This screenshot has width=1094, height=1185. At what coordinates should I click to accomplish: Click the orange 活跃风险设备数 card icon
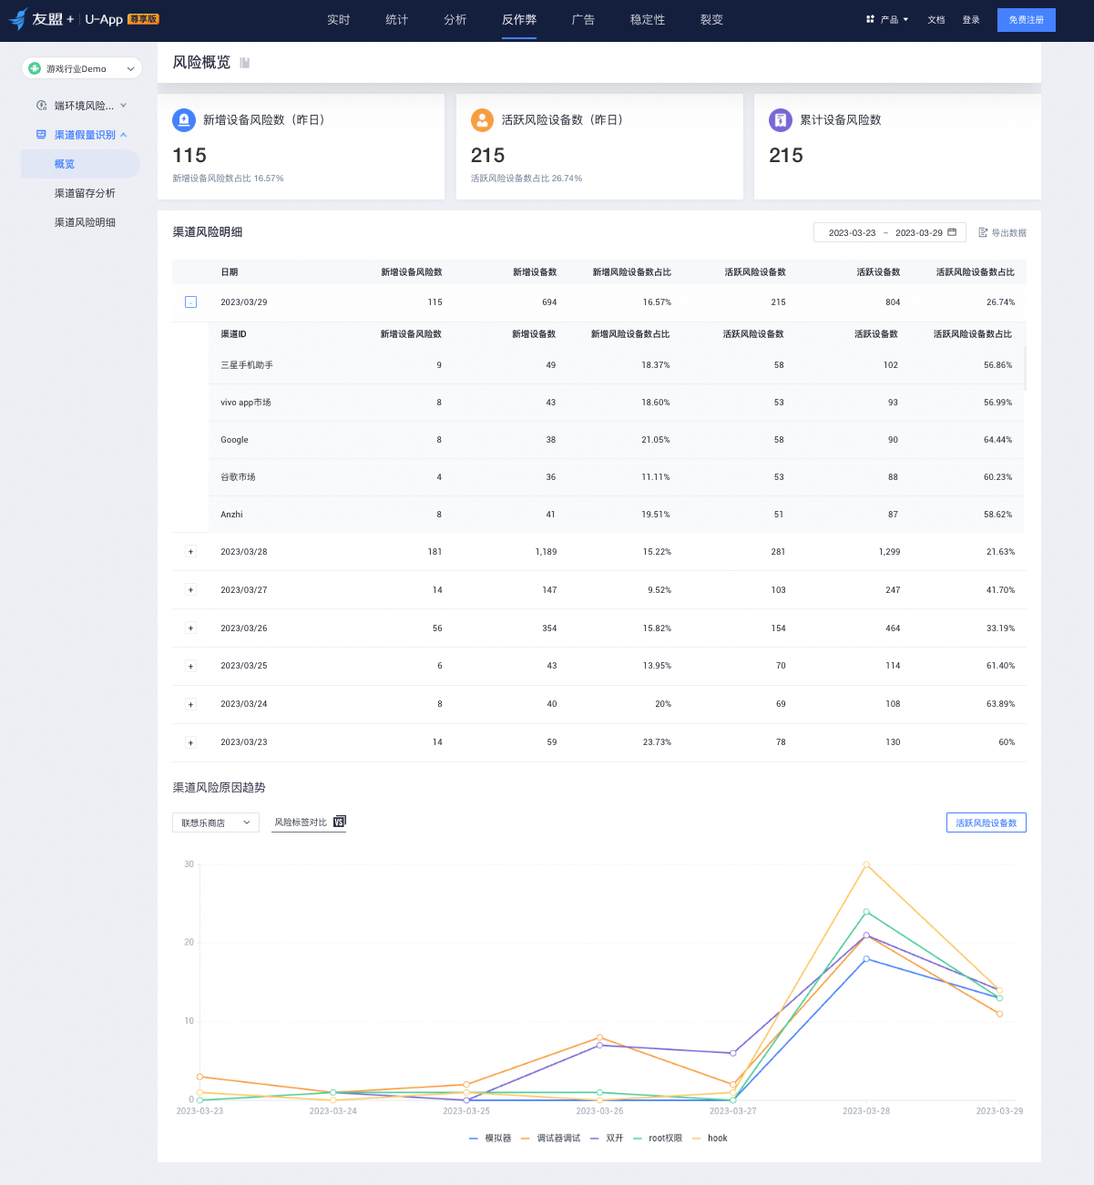[482, 120]
